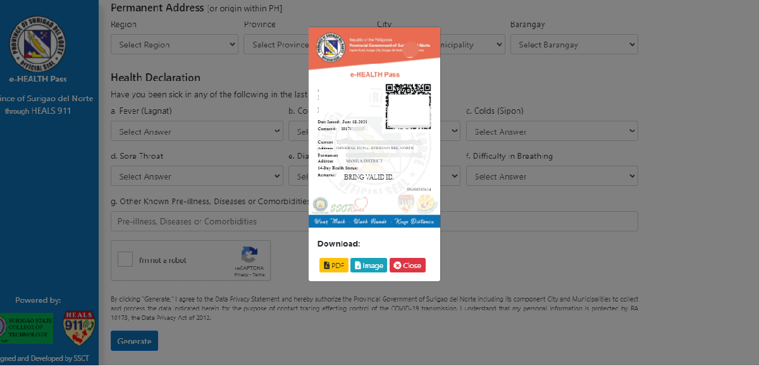Click the Pre-illness, Diseases or Comorbidities field
The width and height of the screenshot is (759, 366).
tap(209, 221)
